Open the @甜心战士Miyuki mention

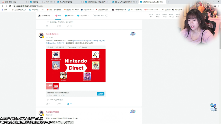[x=79, y=41]
